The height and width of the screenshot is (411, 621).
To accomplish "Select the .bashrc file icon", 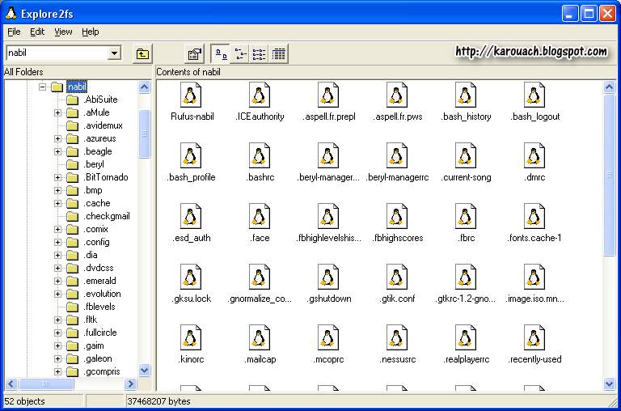I will 260,156.
